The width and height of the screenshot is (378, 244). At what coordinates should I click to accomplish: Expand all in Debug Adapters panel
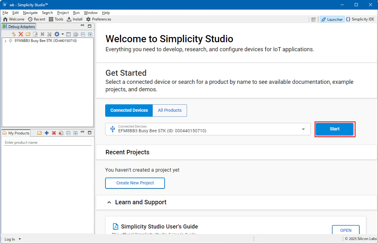coord(90,34)
